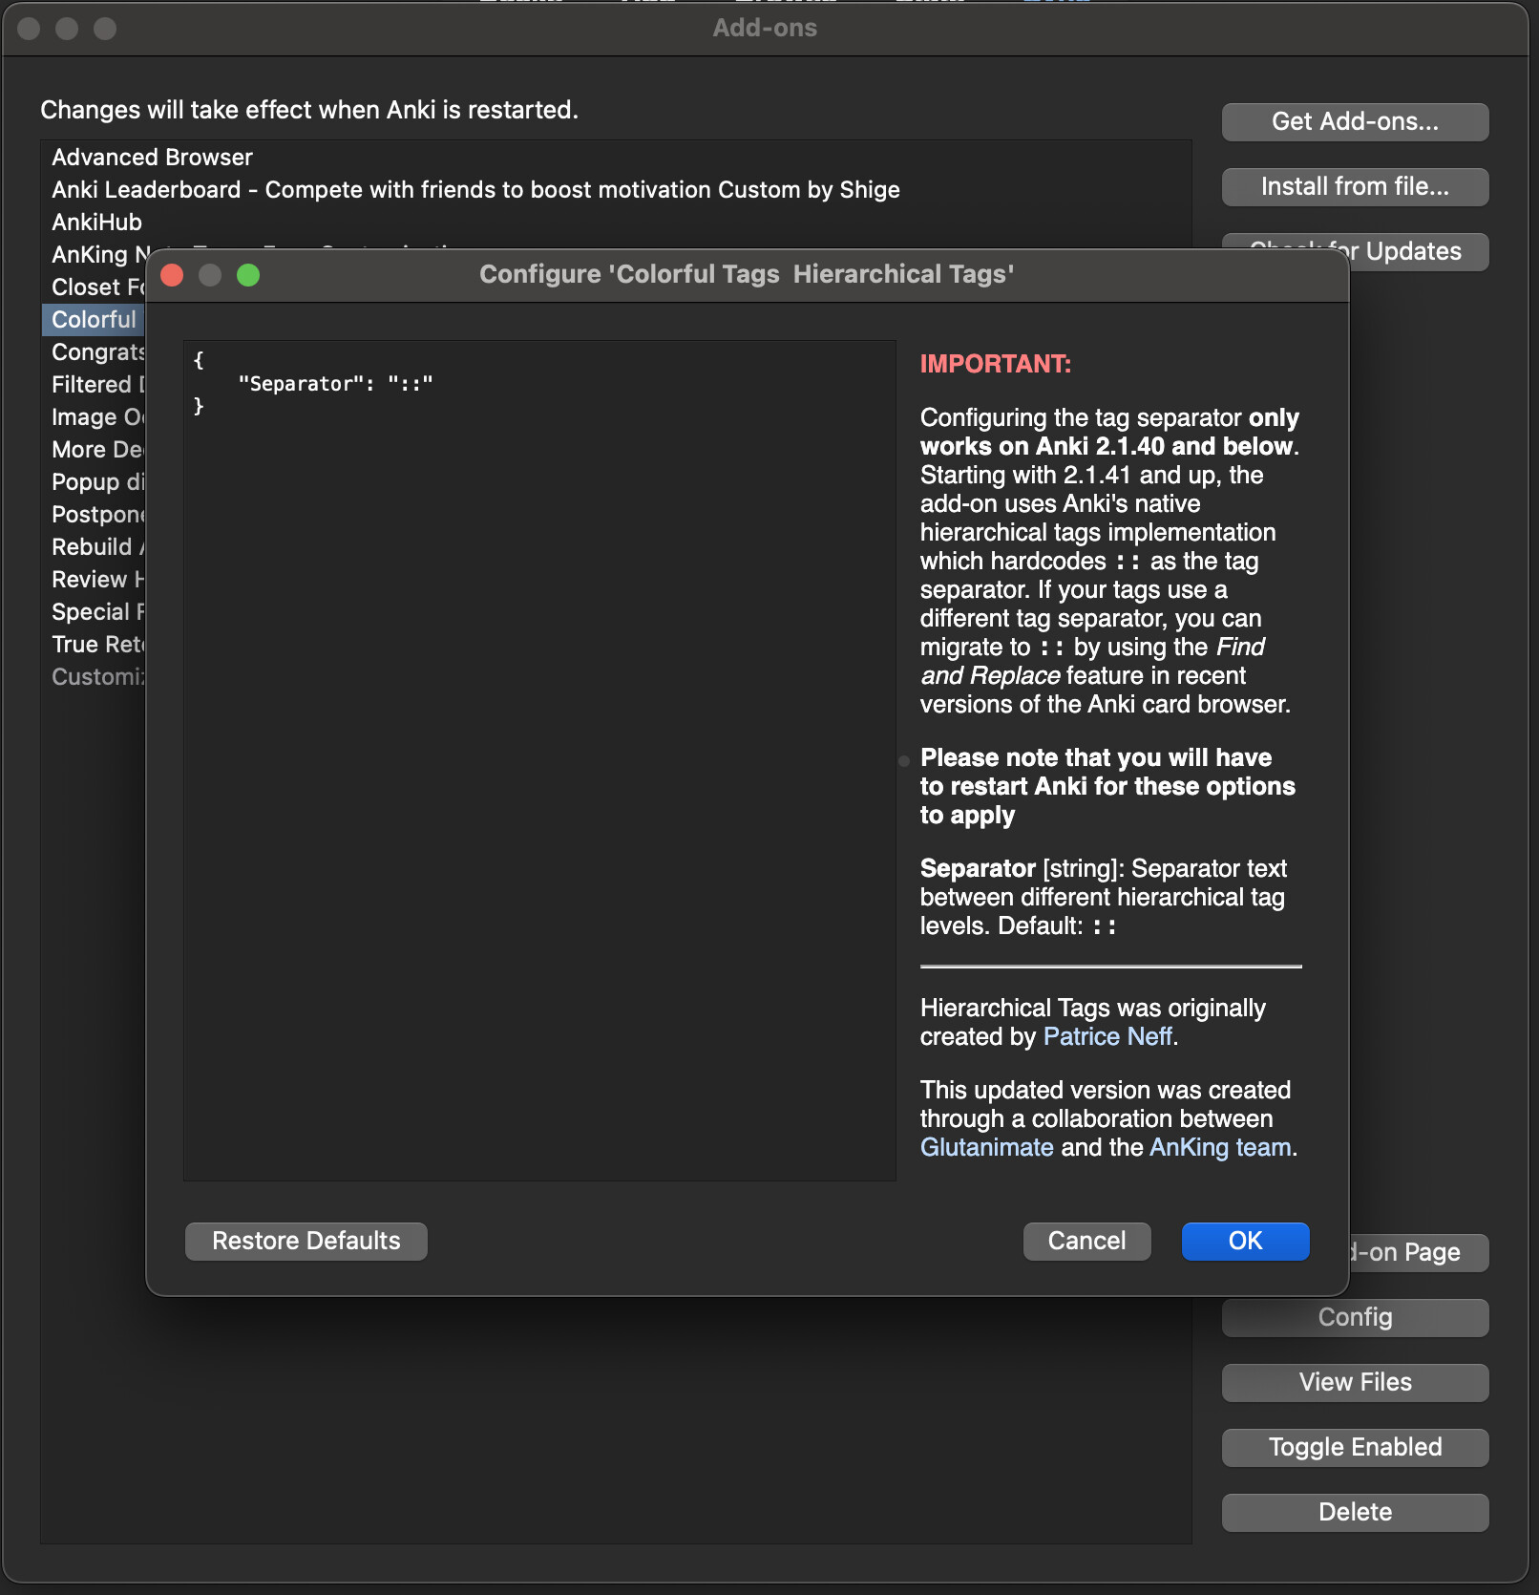This screenshot has height=1595, width=1539.
Task: Open View Files for the add-on
Action: [1355, 1382]
